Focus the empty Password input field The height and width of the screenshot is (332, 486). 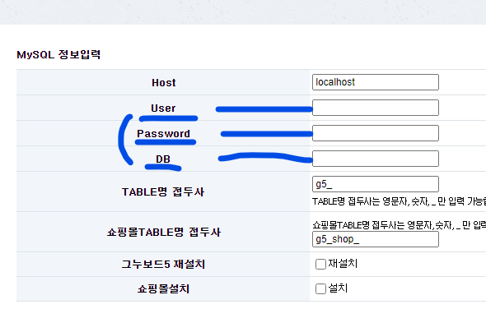[376, 133]
